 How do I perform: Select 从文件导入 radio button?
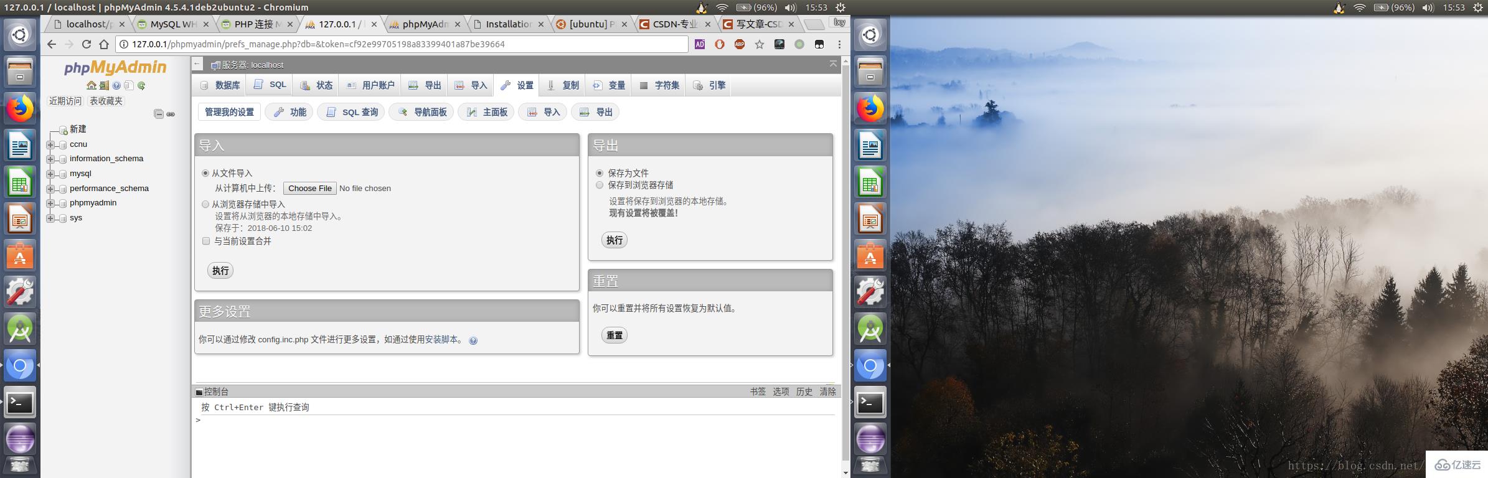(x=205, y=173)
